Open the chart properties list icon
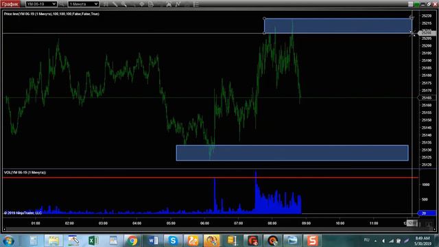Viewport: 439px width, 247px height. pyautogui.click(x=196, y=4)
